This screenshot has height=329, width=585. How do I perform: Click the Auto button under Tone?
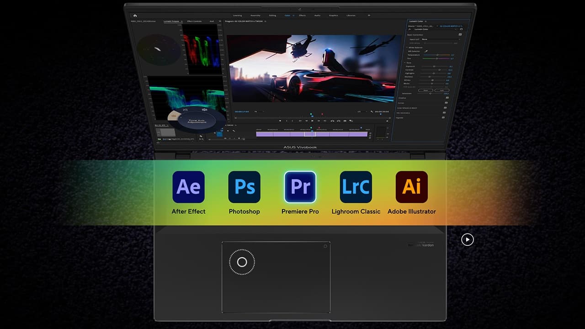point(442,90)
